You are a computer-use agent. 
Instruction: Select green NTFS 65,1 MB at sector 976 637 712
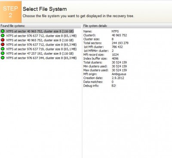pyautogui.click(x=41, y=36)
